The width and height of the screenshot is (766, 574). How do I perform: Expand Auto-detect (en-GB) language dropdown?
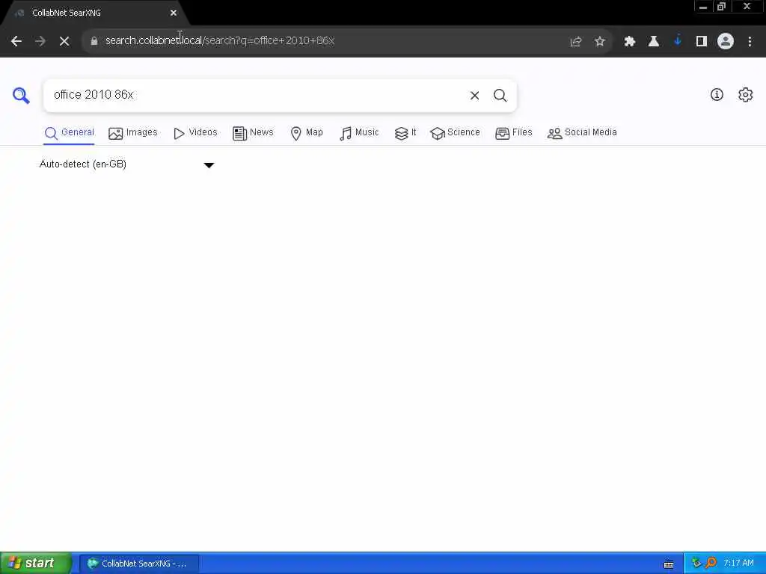[x=126, y=164]
